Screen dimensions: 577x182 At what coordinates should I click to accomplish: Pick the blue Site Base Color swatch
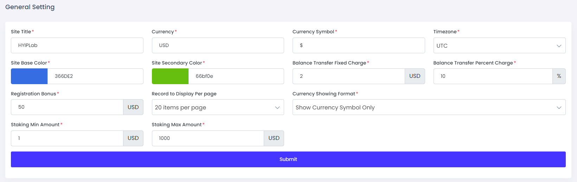[x=29, y=76]
